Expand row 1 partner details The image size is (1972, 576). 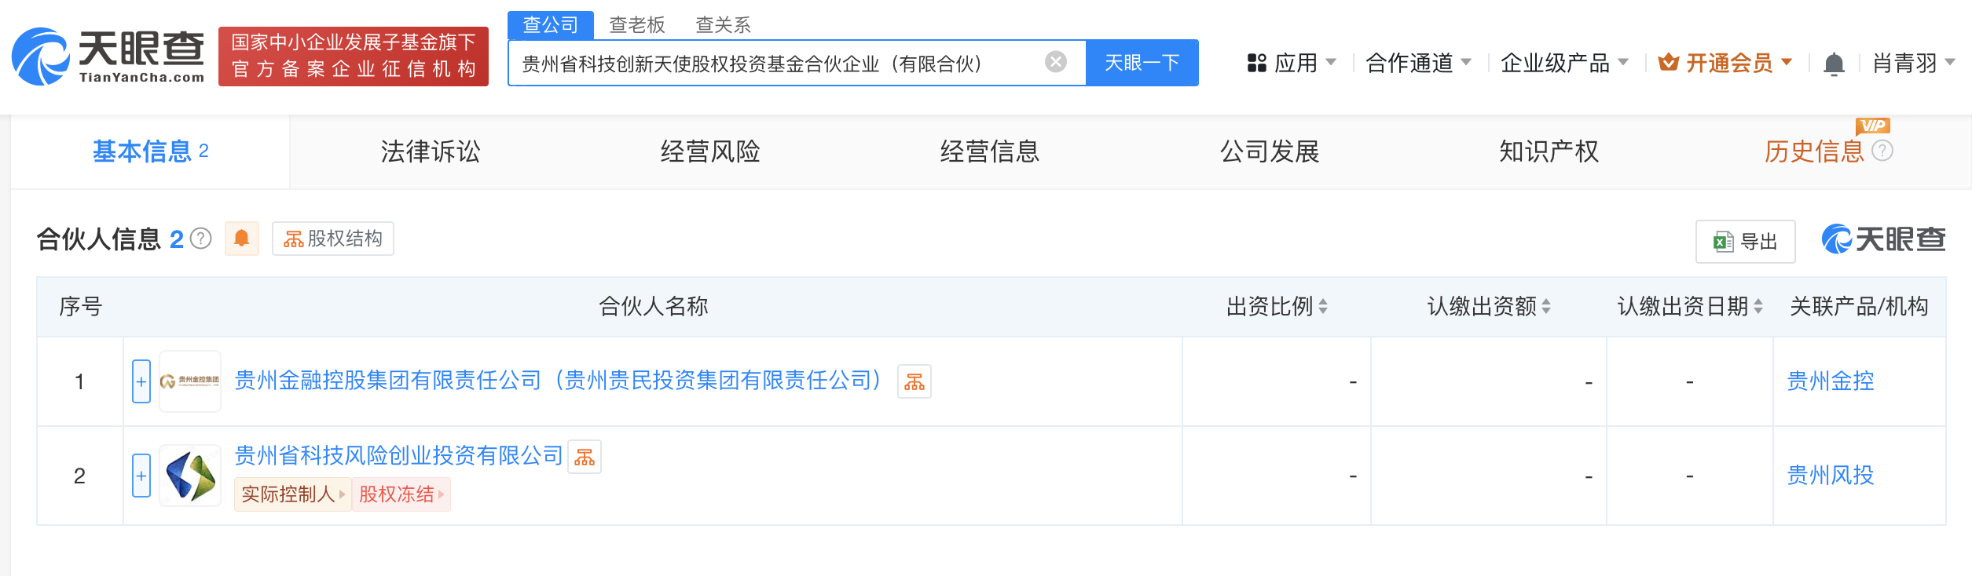[x=141, y=381]
